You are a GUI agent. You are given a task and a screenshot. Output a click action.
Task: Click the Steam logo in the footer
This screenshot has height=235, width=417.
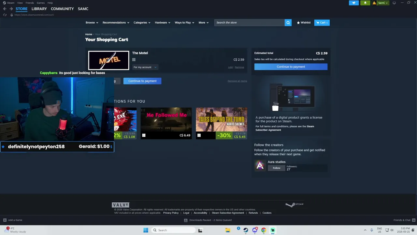[x=294, y=205]
